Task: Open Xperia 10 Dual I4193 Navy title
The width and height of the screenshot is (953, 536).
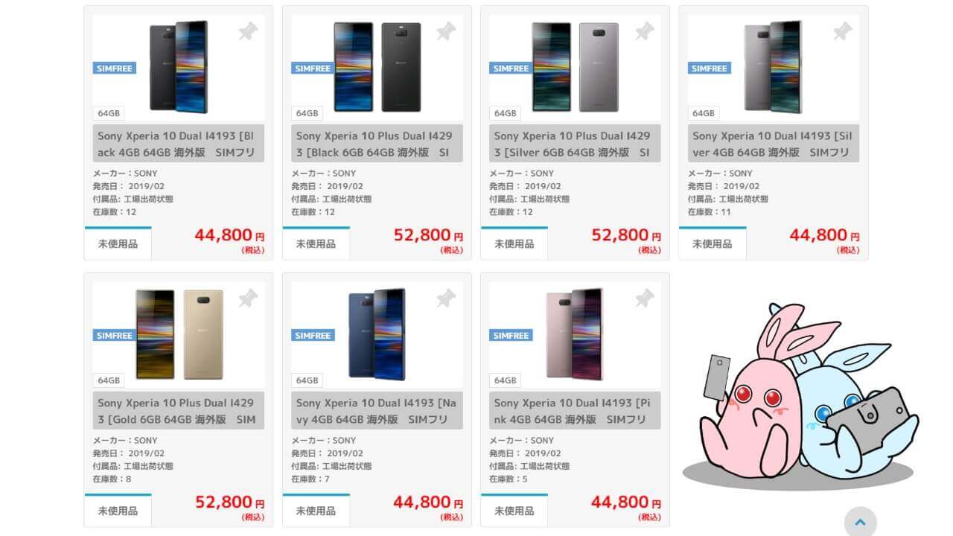Action: click(375, 411)
